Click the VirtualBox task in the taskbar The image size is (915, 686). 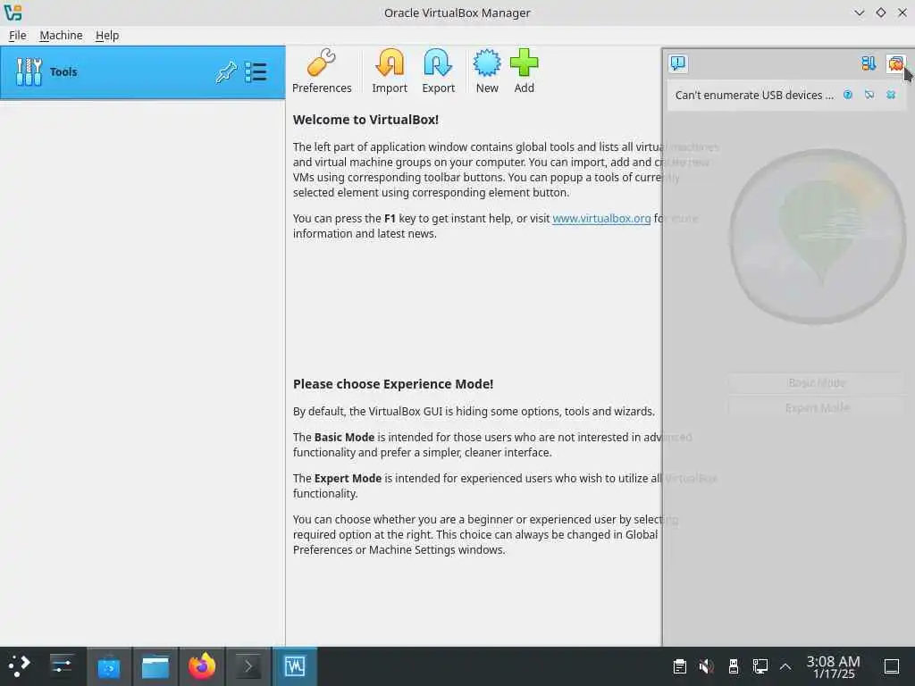click(295, 665)
